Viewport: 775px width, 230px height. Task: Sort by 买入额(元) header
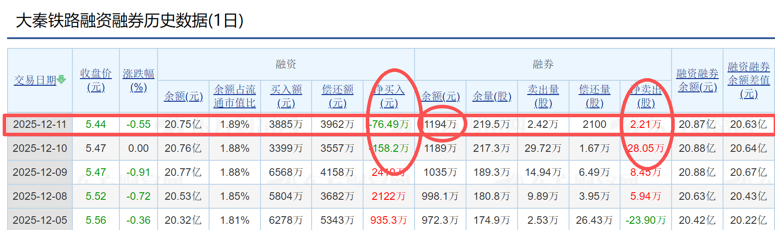[286, 96]
